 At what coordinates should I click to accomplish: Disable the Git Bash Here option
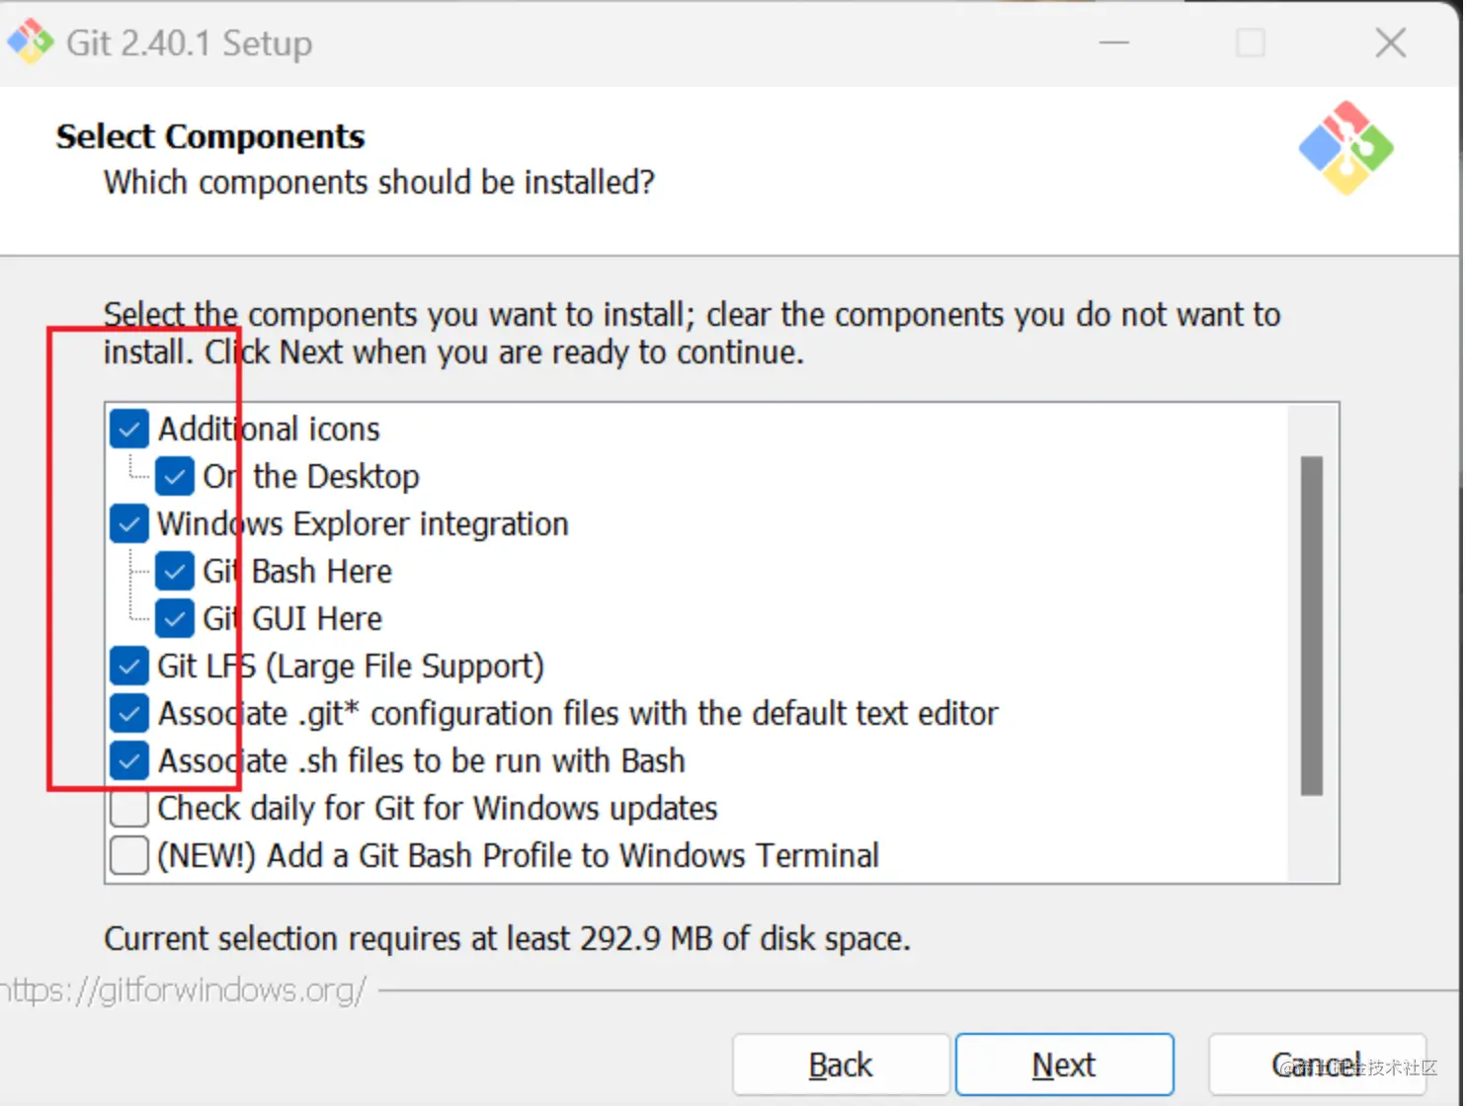point(175,571)
